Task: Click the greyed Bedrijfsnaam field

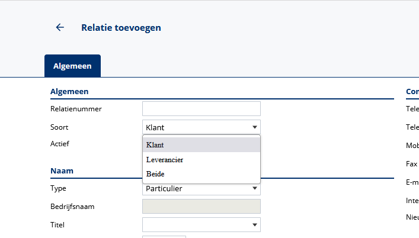Action: click(201, 207)
